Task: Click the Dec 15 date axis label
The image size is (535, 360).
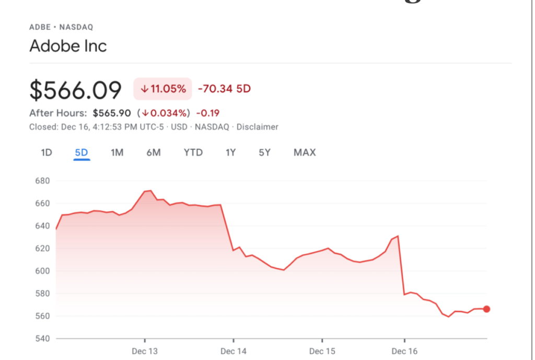Action: coord(322,351)
